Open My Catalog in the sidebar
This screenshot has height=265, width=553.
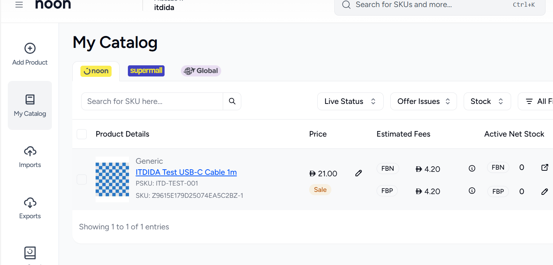coord(30,105)
